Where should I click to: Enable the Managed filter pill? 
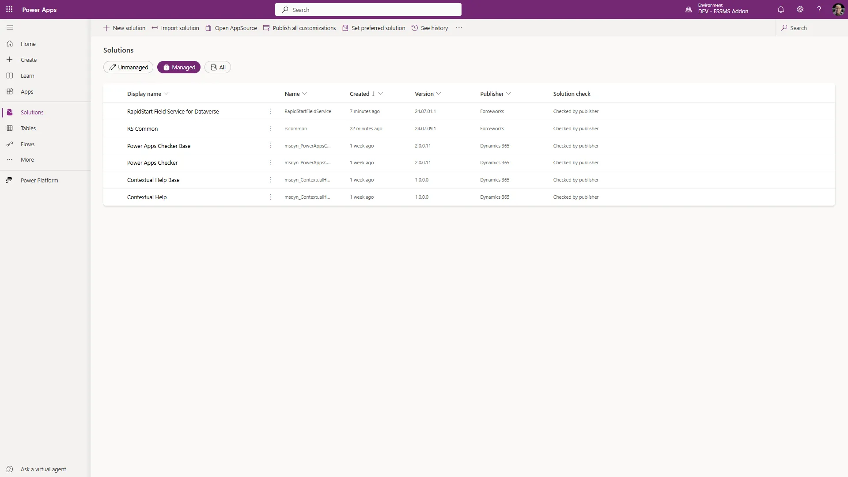coord(179,67)
